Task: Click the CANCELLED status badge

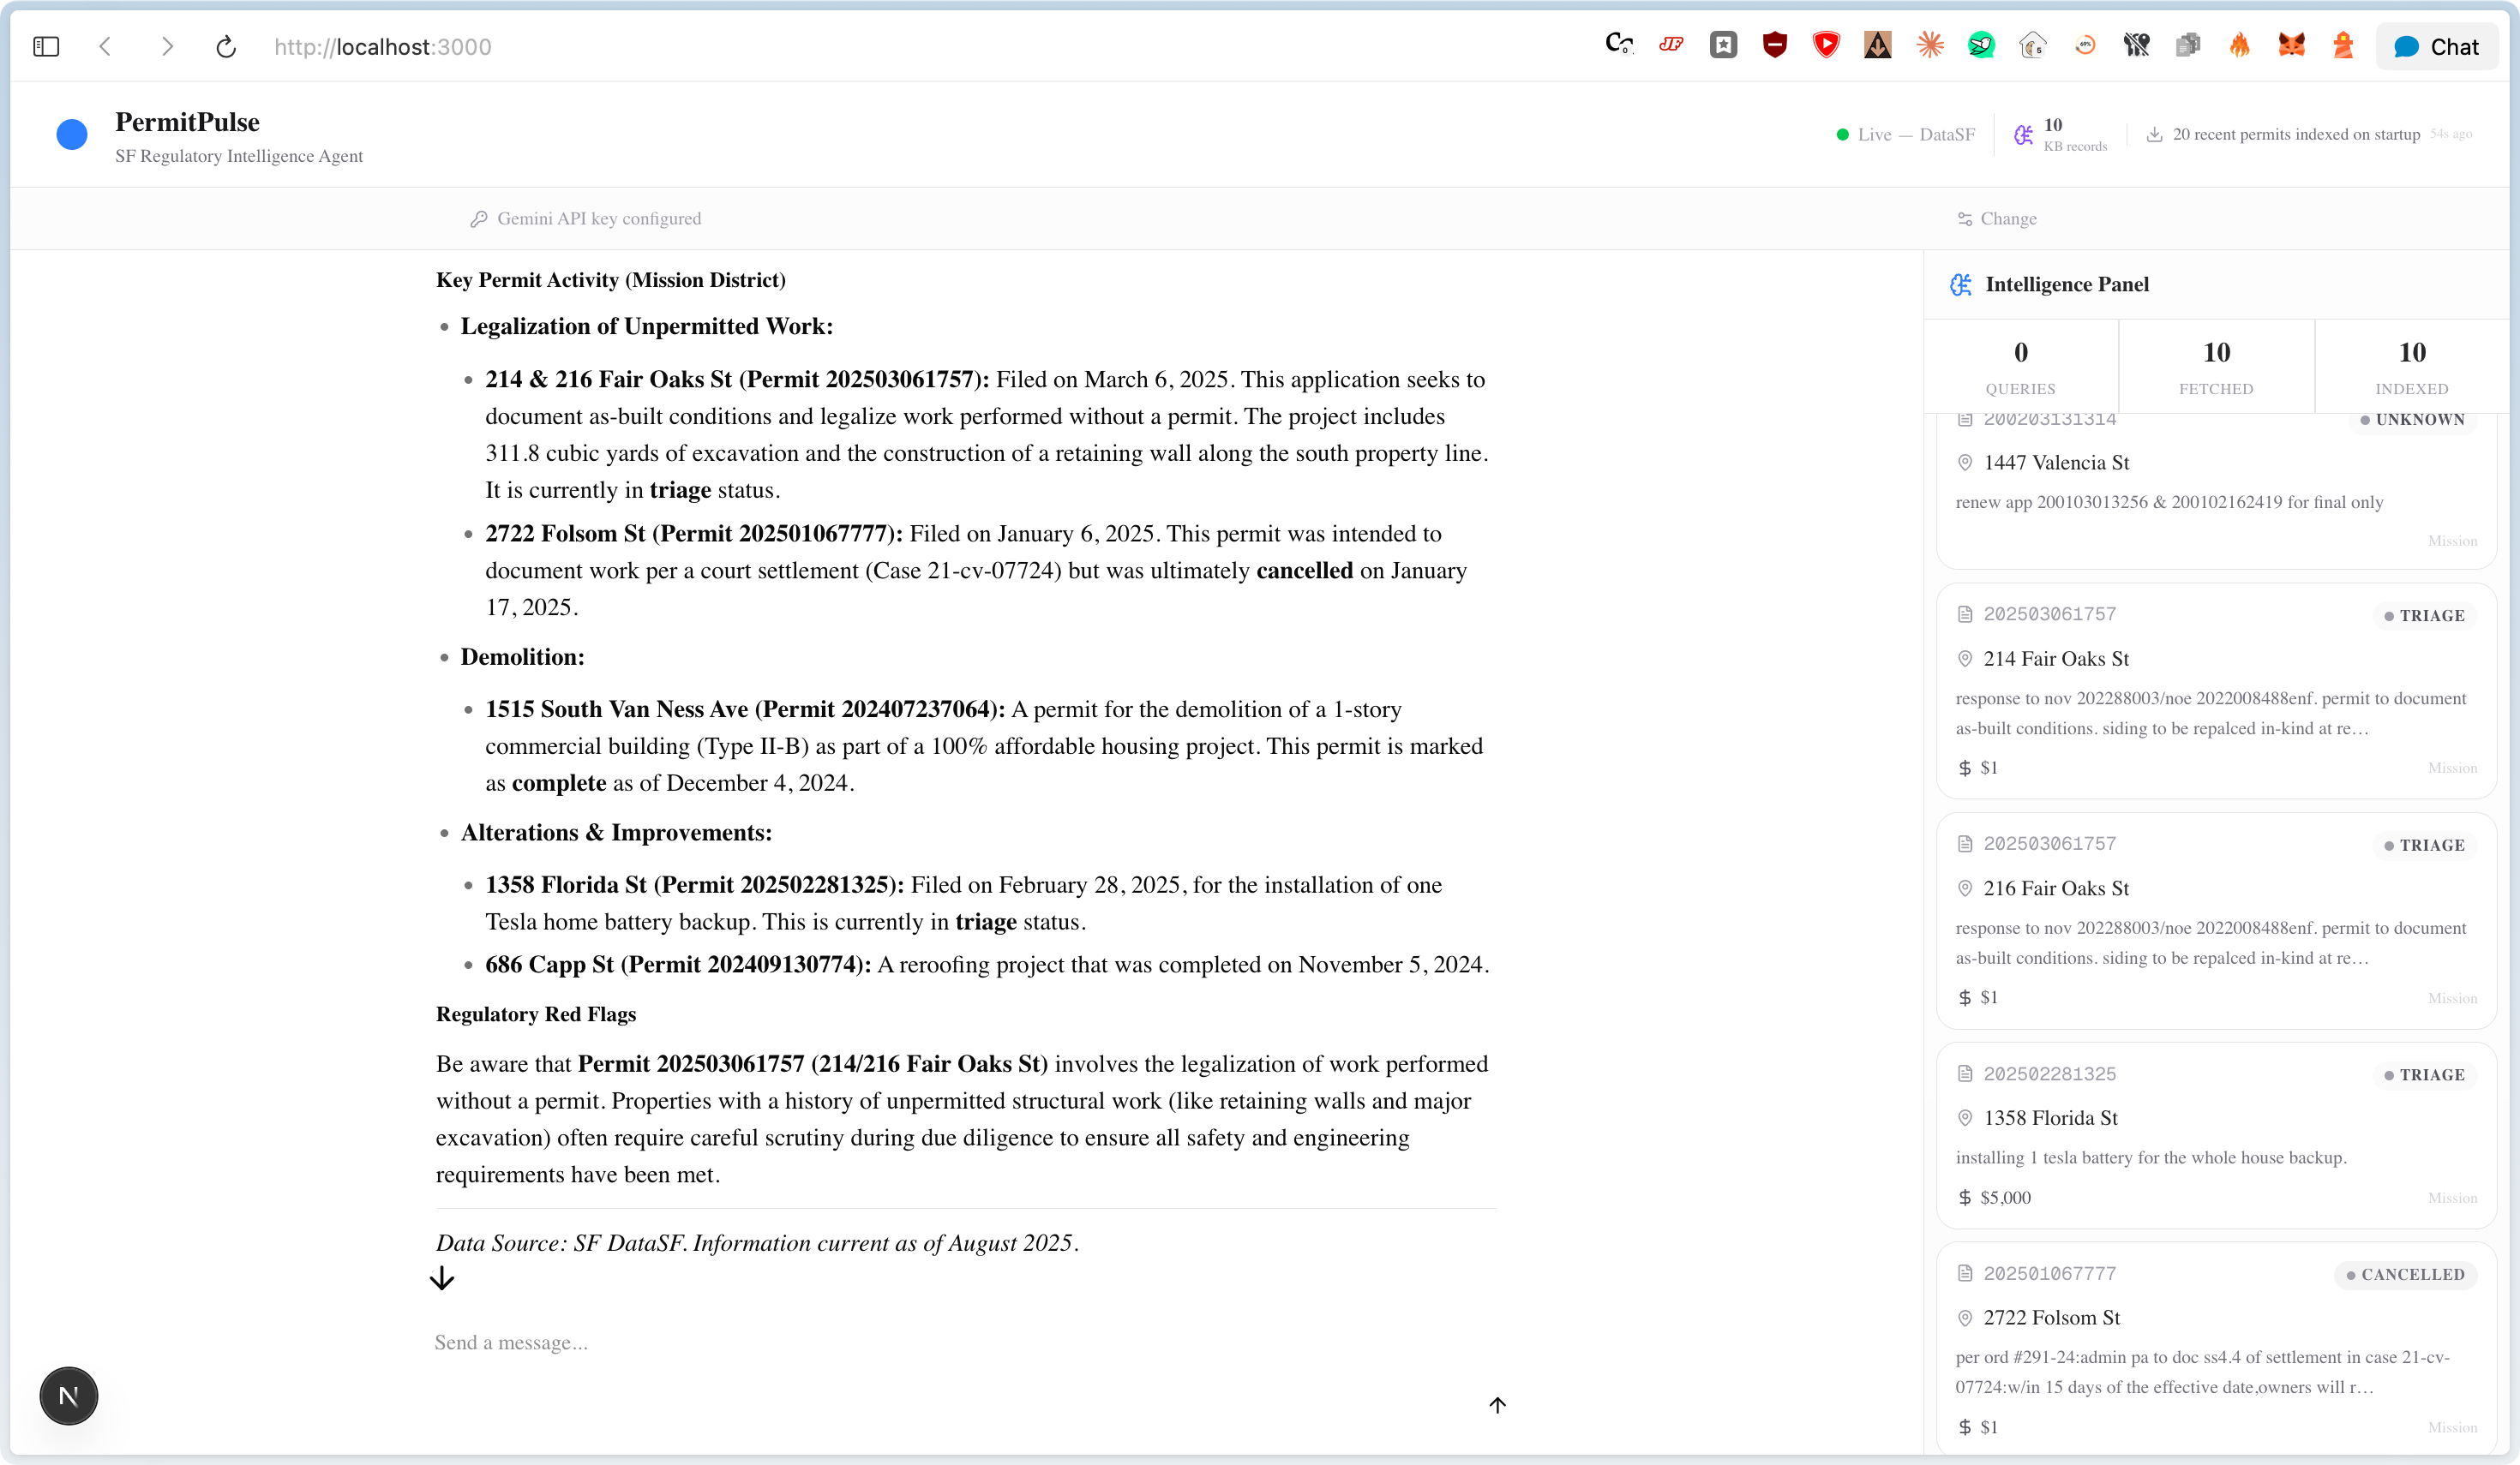Action: [2405, 1275]
